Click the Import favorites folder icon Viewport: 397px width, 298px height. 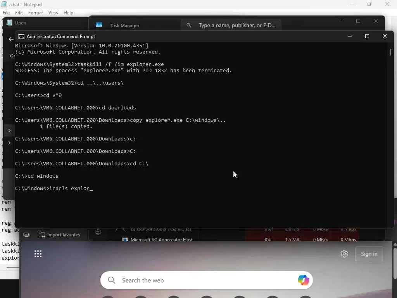pyautogui.click(x=41, y=235)
